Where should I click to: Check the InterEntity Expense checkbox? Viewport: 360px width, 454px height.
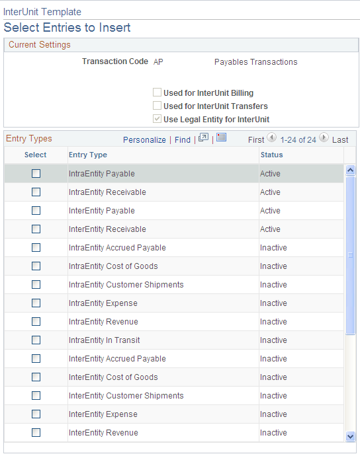(x=36, y=414)
